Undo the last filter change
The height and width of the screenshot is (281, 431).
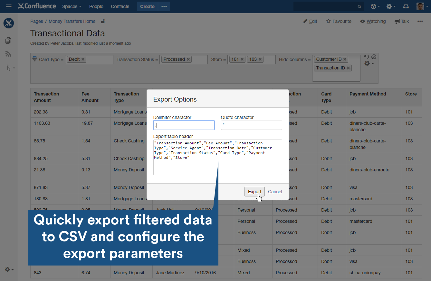(x=366, y=57)
